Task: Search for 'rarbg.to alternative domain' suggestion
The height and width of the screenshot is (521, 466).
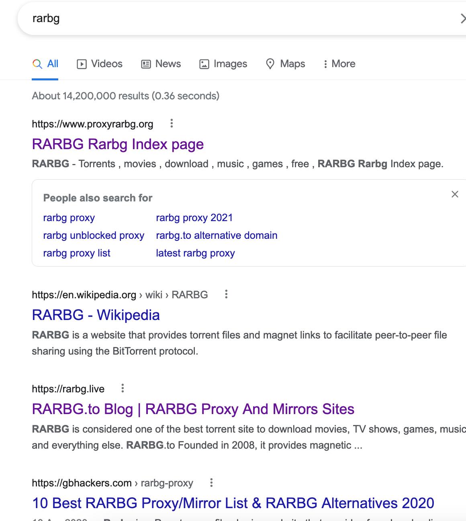Action: pyautogui.click(x=217, y=236)
